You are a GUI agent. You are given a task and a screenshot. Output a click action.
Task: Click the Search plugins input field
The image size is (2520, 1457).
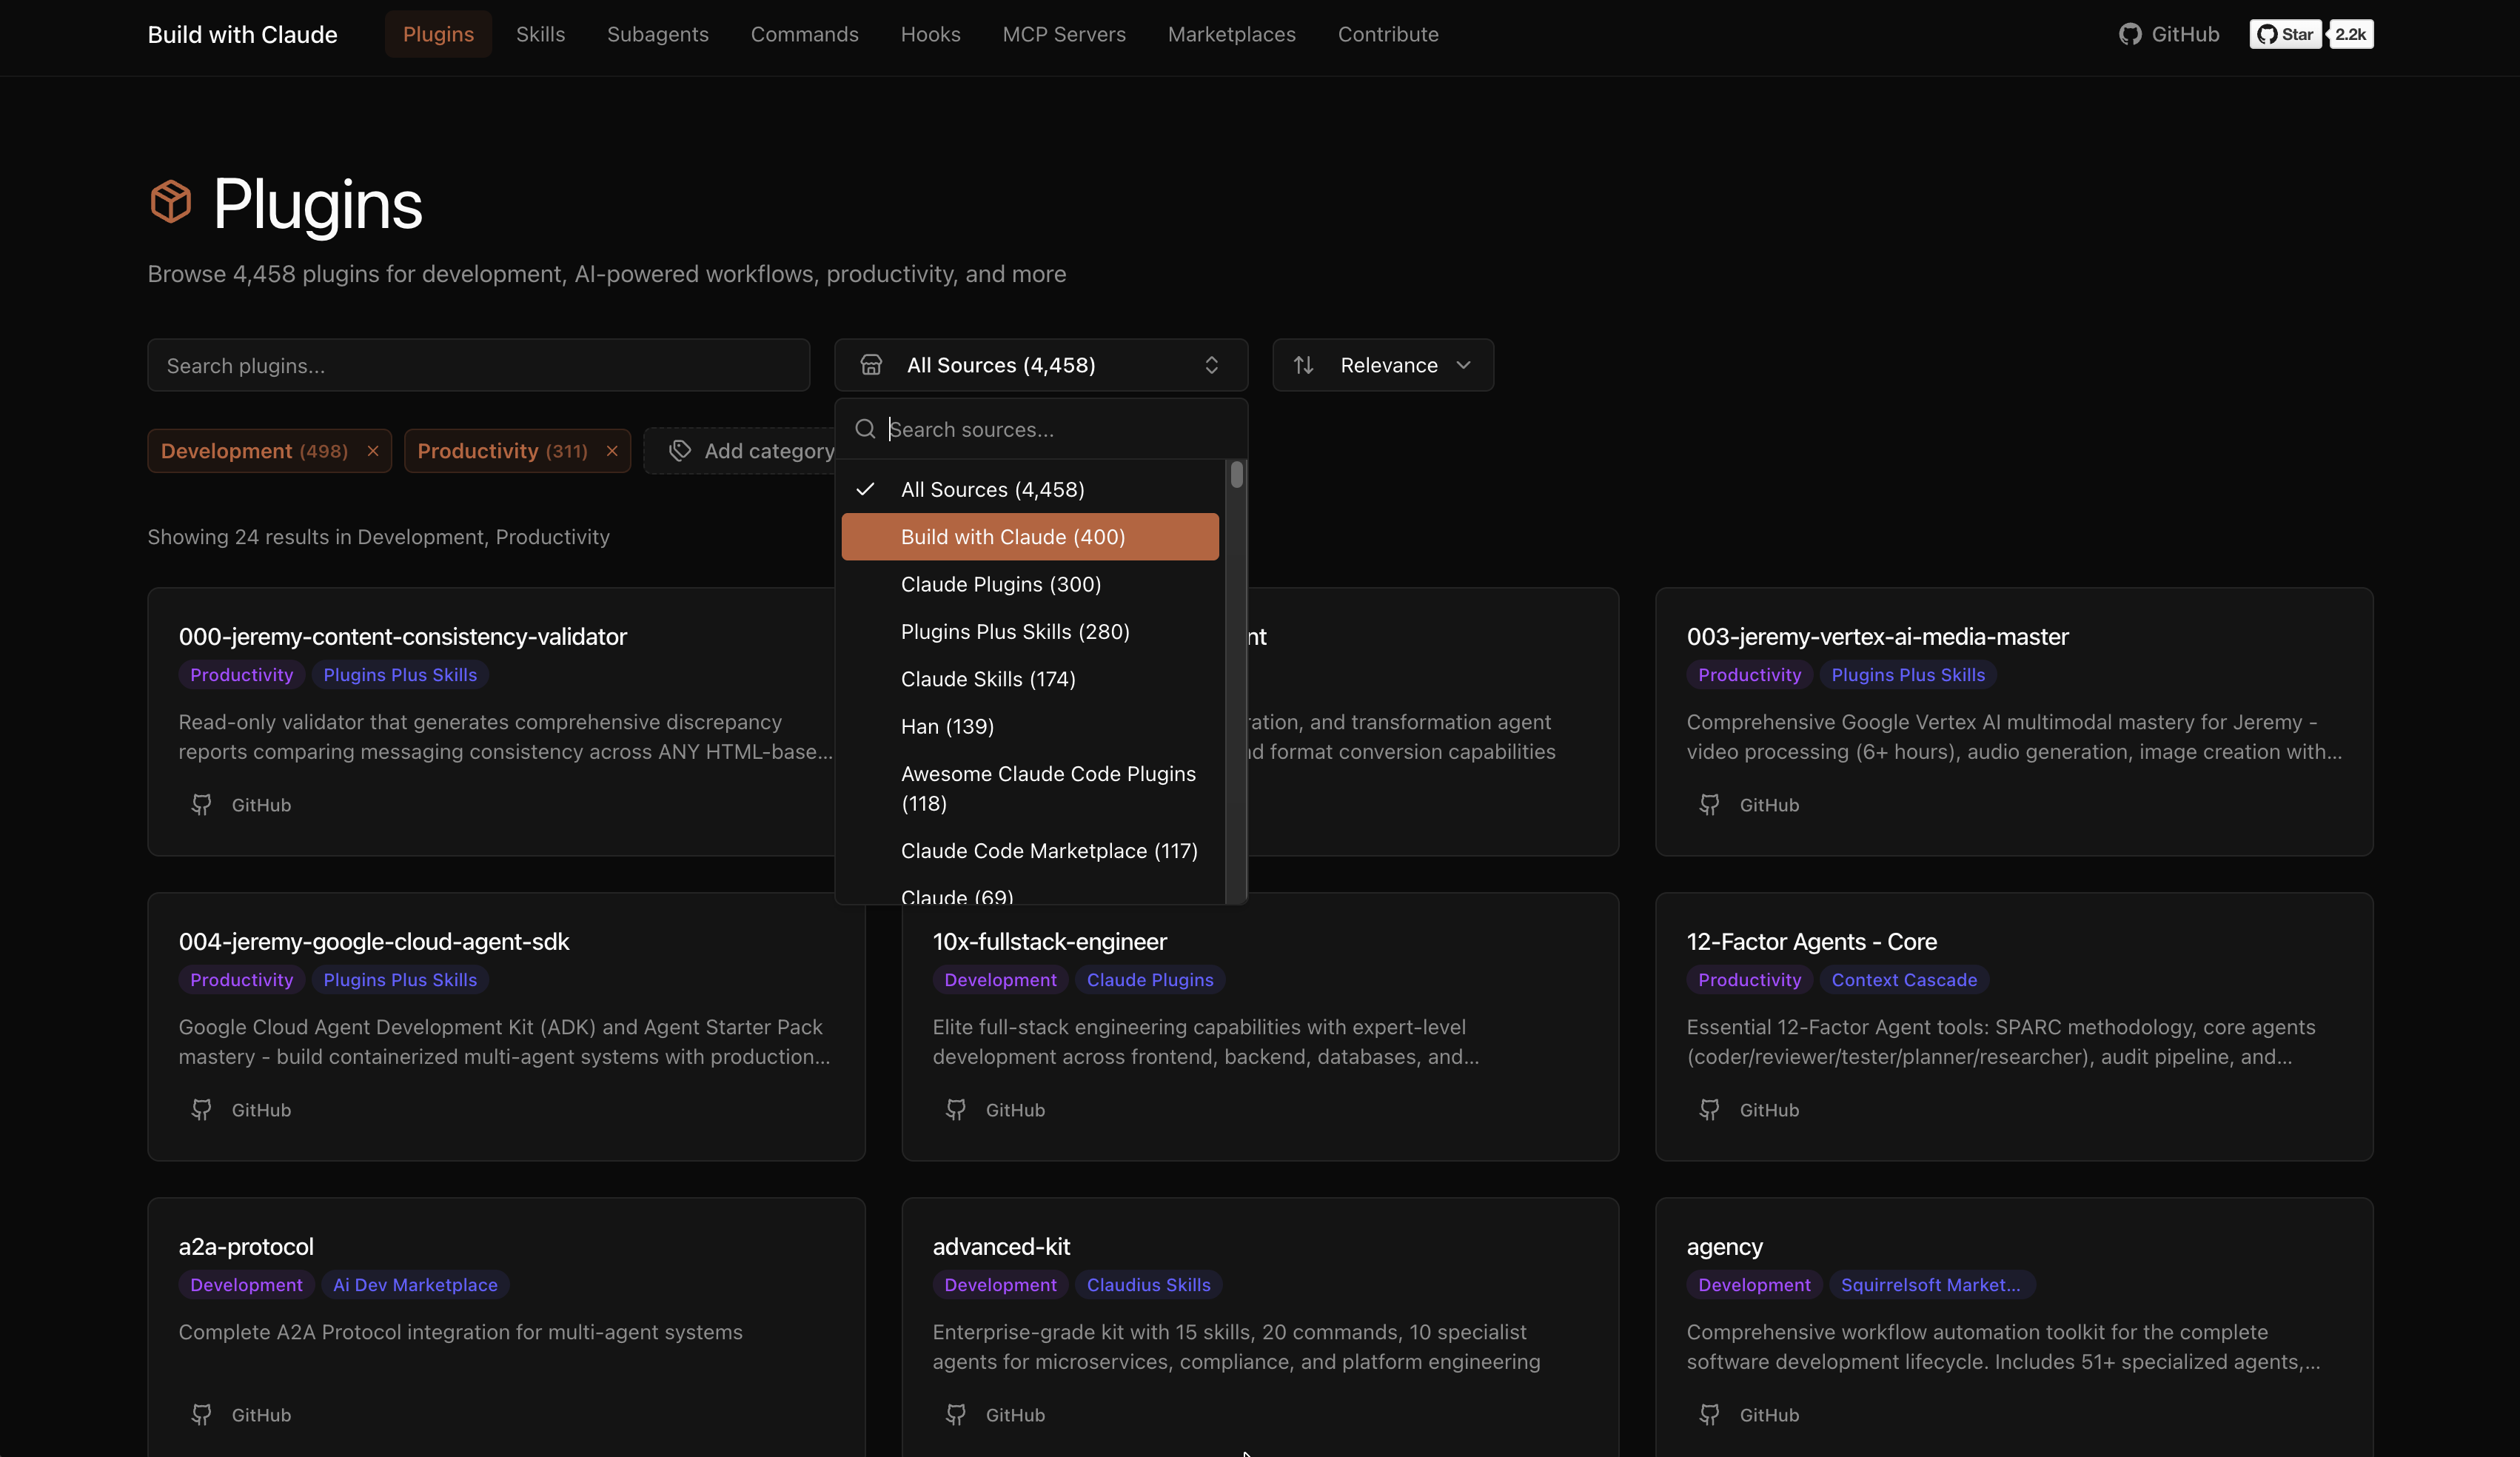pos(478,364)
